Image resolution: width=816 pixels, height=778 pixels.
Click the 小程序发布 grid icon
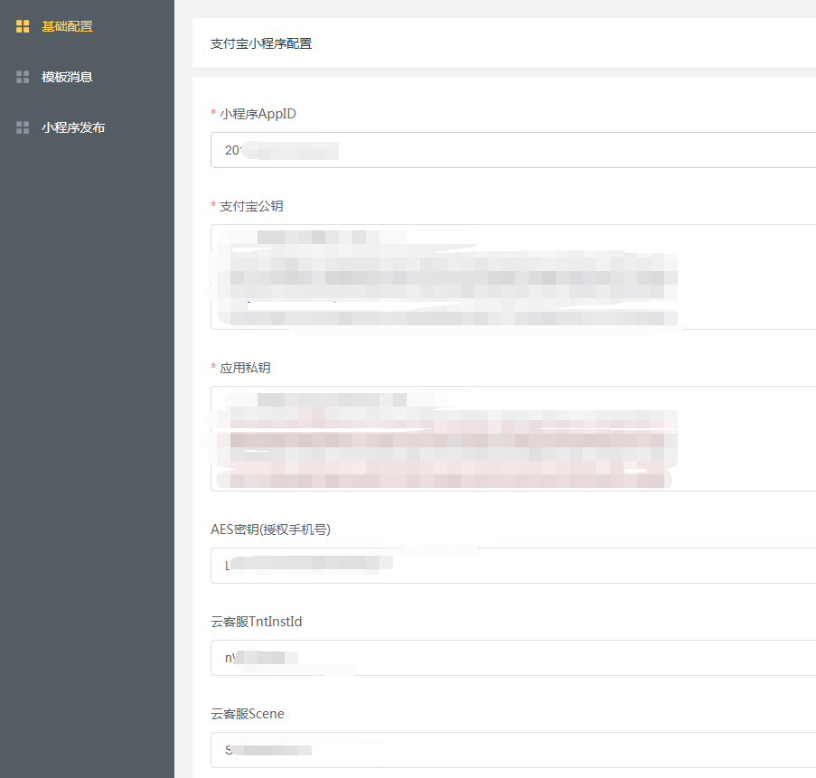click(x=23, y=127)
